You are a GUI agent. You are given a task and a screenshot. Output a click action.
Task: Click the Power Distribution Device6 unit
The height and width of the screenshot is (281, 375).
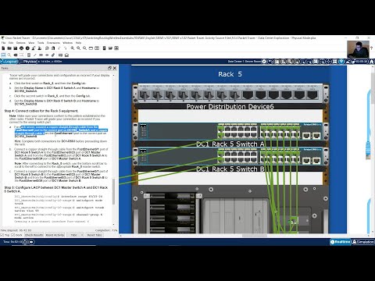coord(230,94)
